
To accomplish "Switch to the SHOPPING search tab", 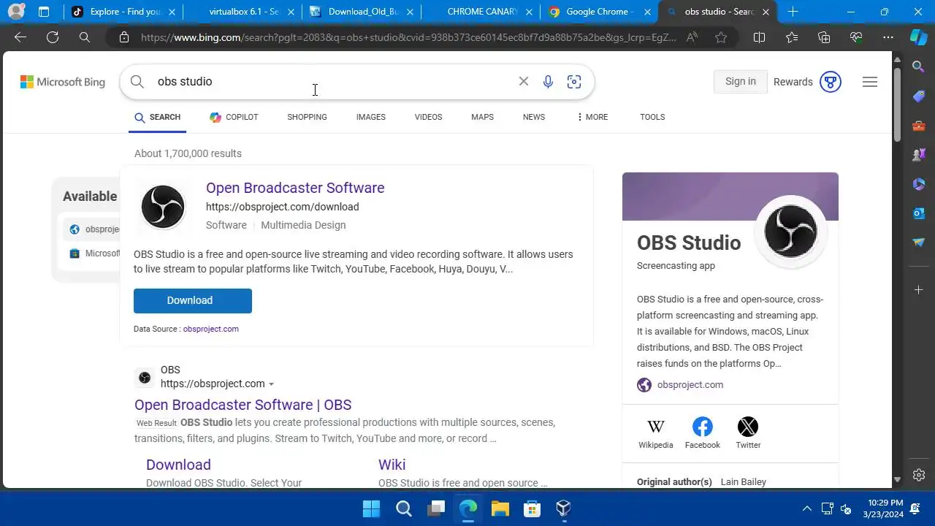I will (x=307, y=117).
